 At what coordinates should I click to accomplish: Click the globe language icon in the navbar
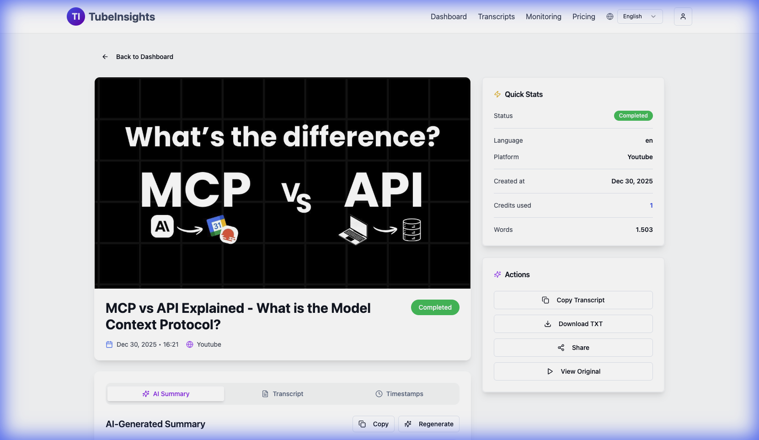(610, 16)
